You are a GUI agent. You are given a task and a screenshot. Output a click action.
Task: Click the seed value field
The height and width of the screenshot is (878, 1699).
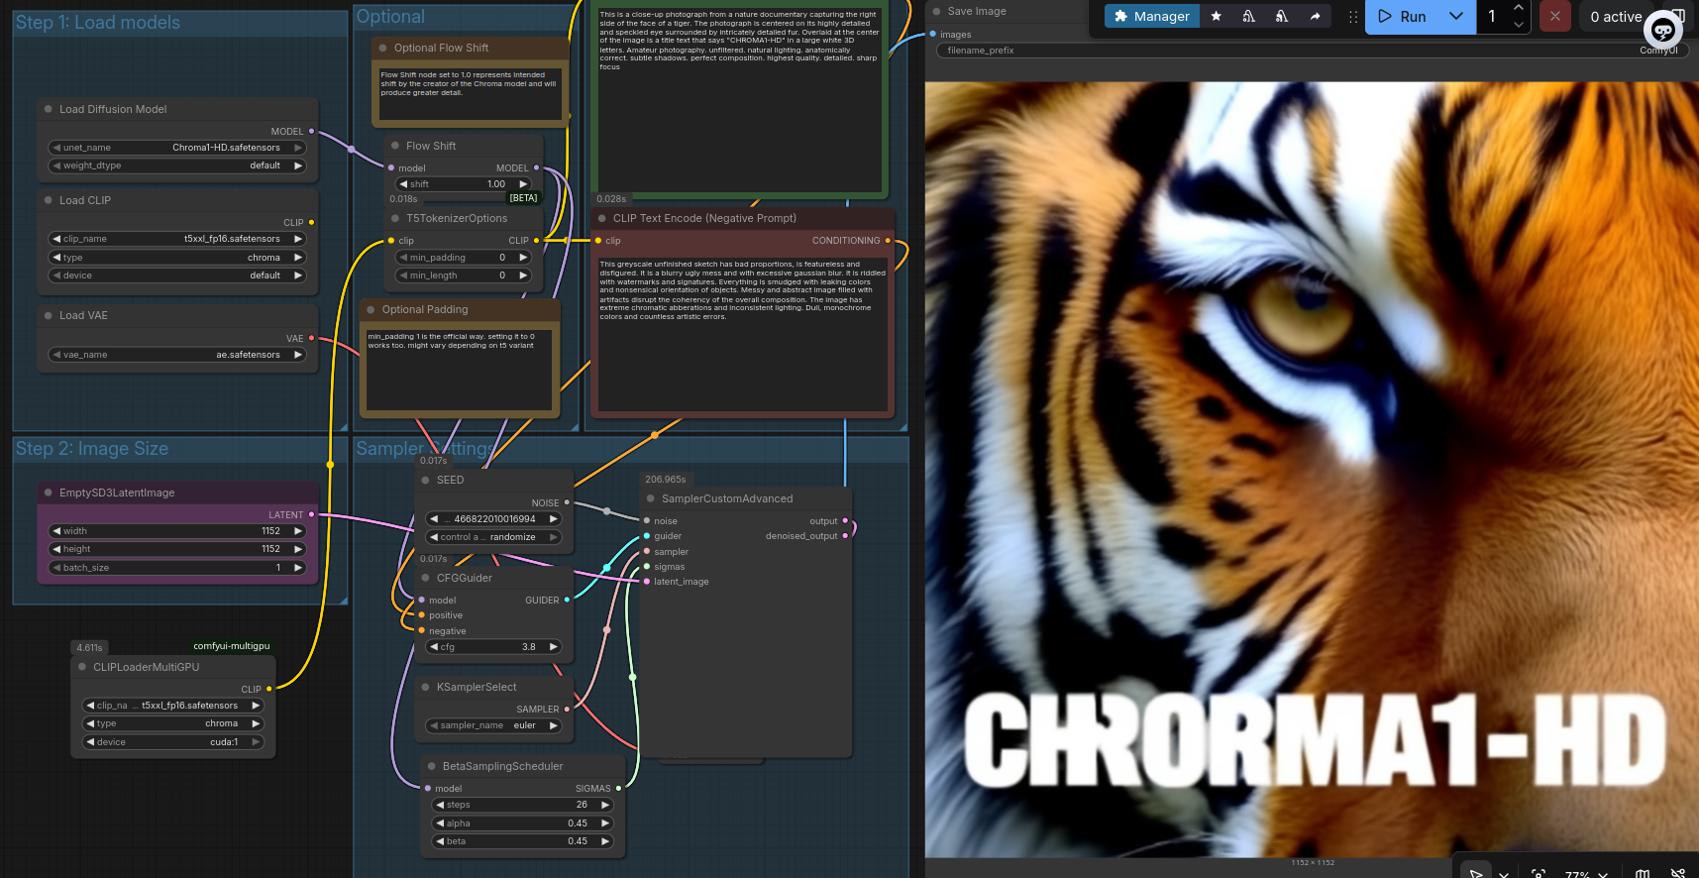[x=493, y=518]
